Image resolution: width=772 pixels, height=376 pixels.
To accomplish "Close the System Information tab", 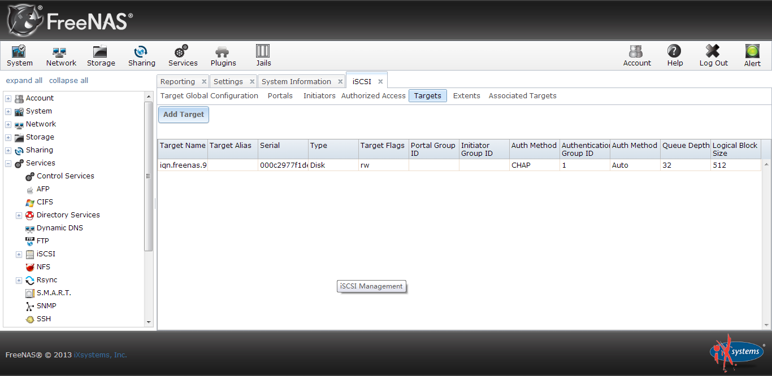I will pos(340,82).
